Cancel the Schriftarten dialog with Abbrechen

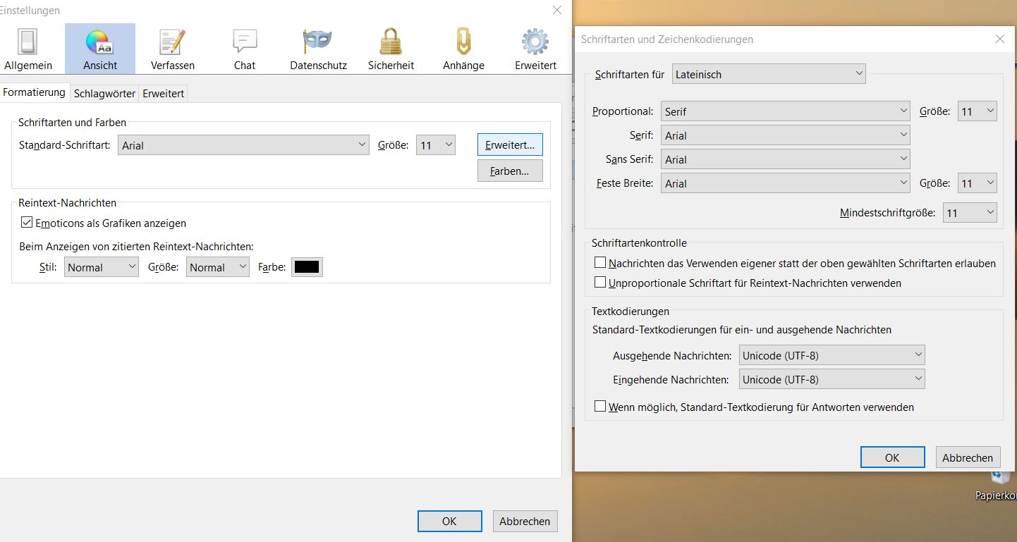point(968,457)
